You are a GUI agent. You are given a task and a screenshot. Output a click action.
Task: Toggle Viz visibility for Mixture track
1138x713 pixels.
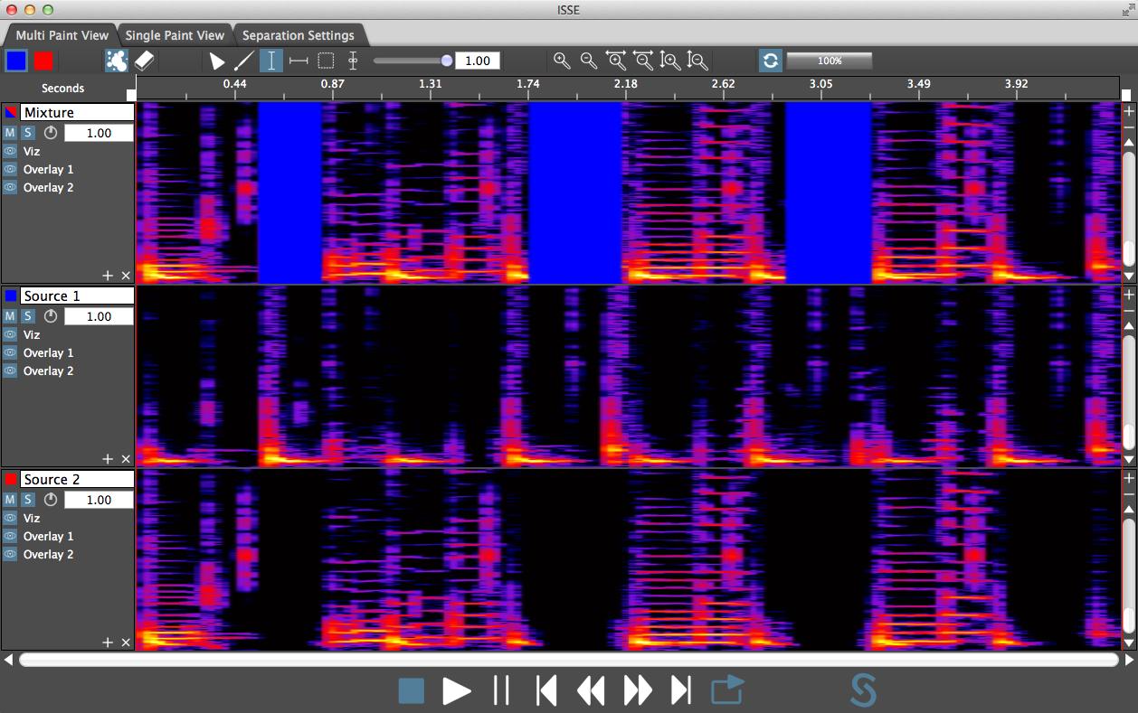point(10,151)
